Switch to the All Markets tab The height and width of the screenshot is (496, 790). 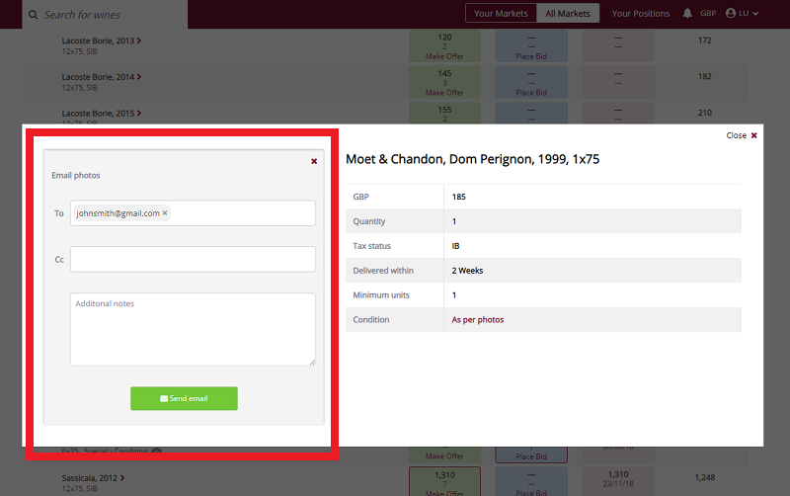pyautogui.click(x=567, y=14)
